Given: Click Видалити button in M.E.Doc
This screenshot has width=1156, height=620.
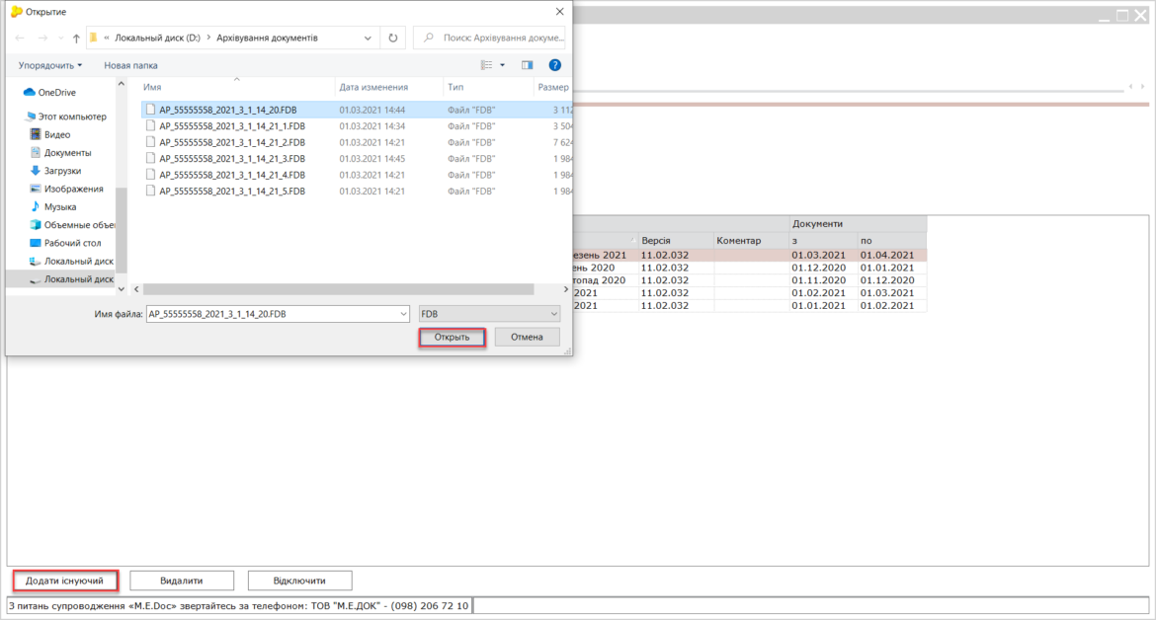Looking at the screenshot, I should (182, 581).
